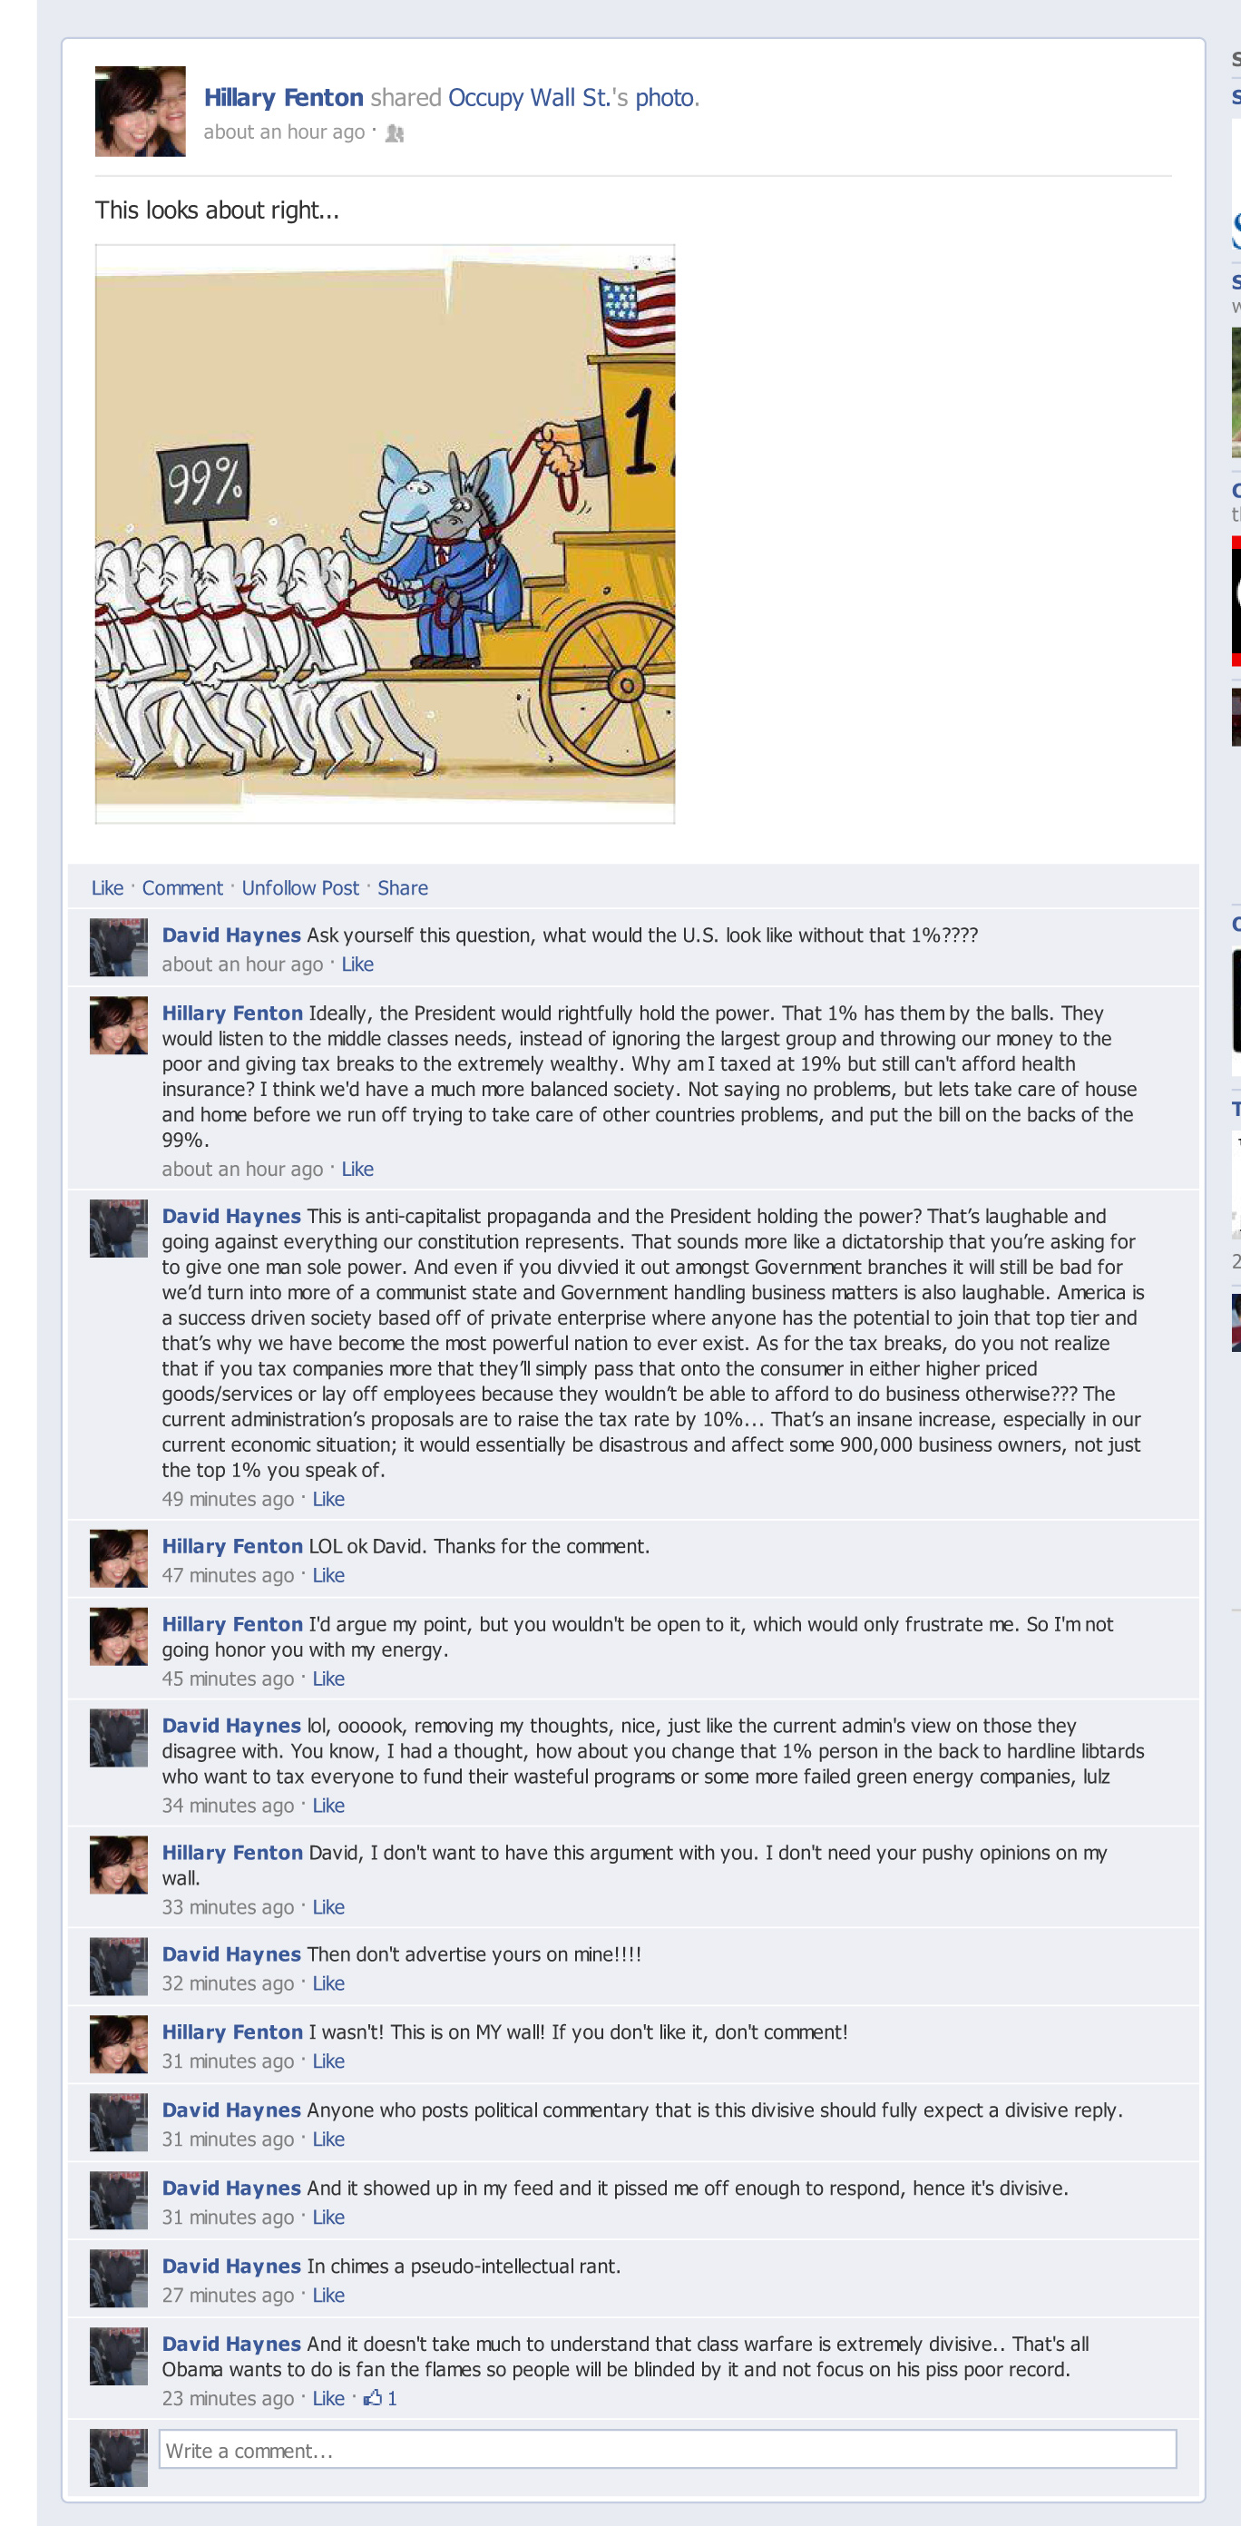
Task: Like the 'pseudo-intellectual rant' comment
Action: point(328,2295)
